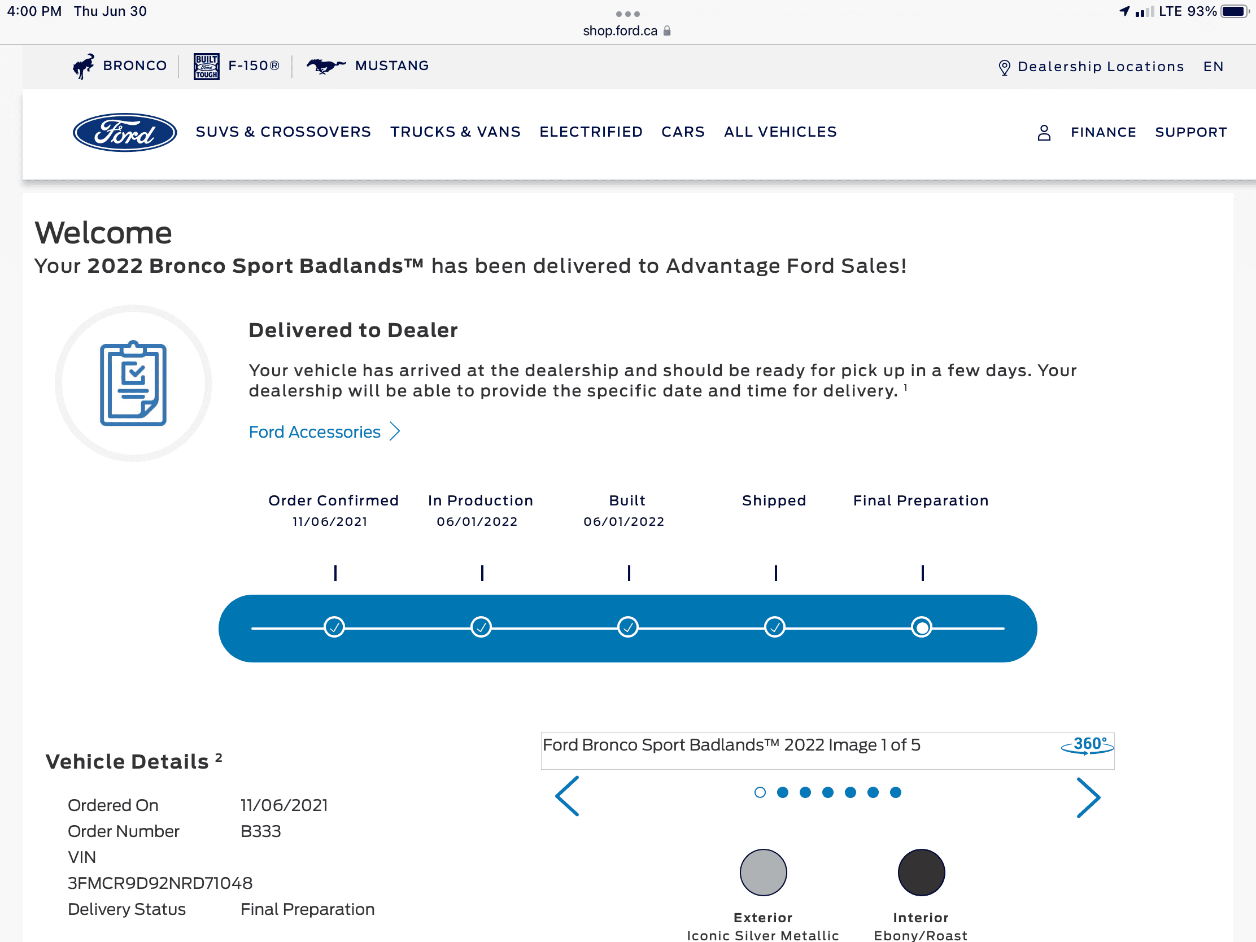
Task: Select the second carousel image dot
Action: click(782, 792)
